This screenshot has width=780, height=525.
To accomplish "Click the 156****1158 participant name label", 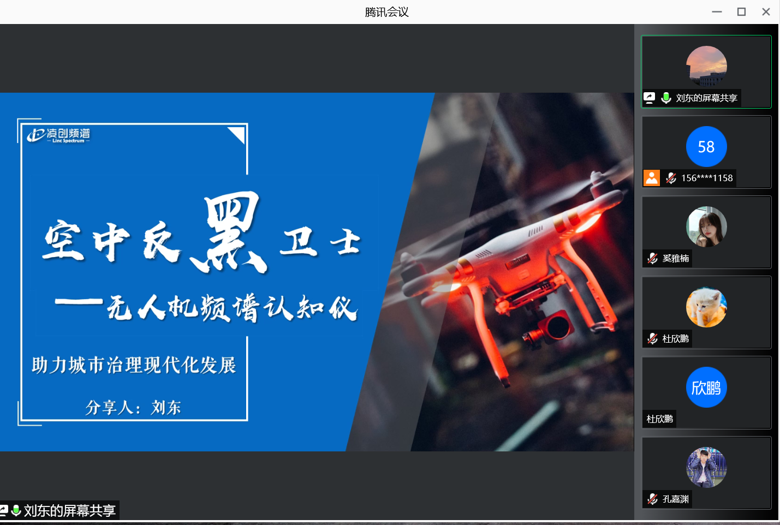I will pos(706,178).
